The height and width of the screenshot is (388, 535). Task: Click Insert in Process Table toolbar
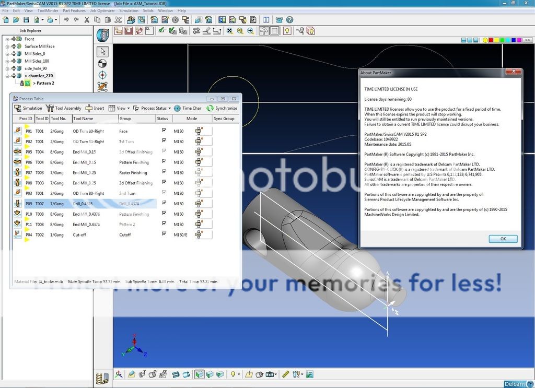pyautogui.click(x=95, y=108)
